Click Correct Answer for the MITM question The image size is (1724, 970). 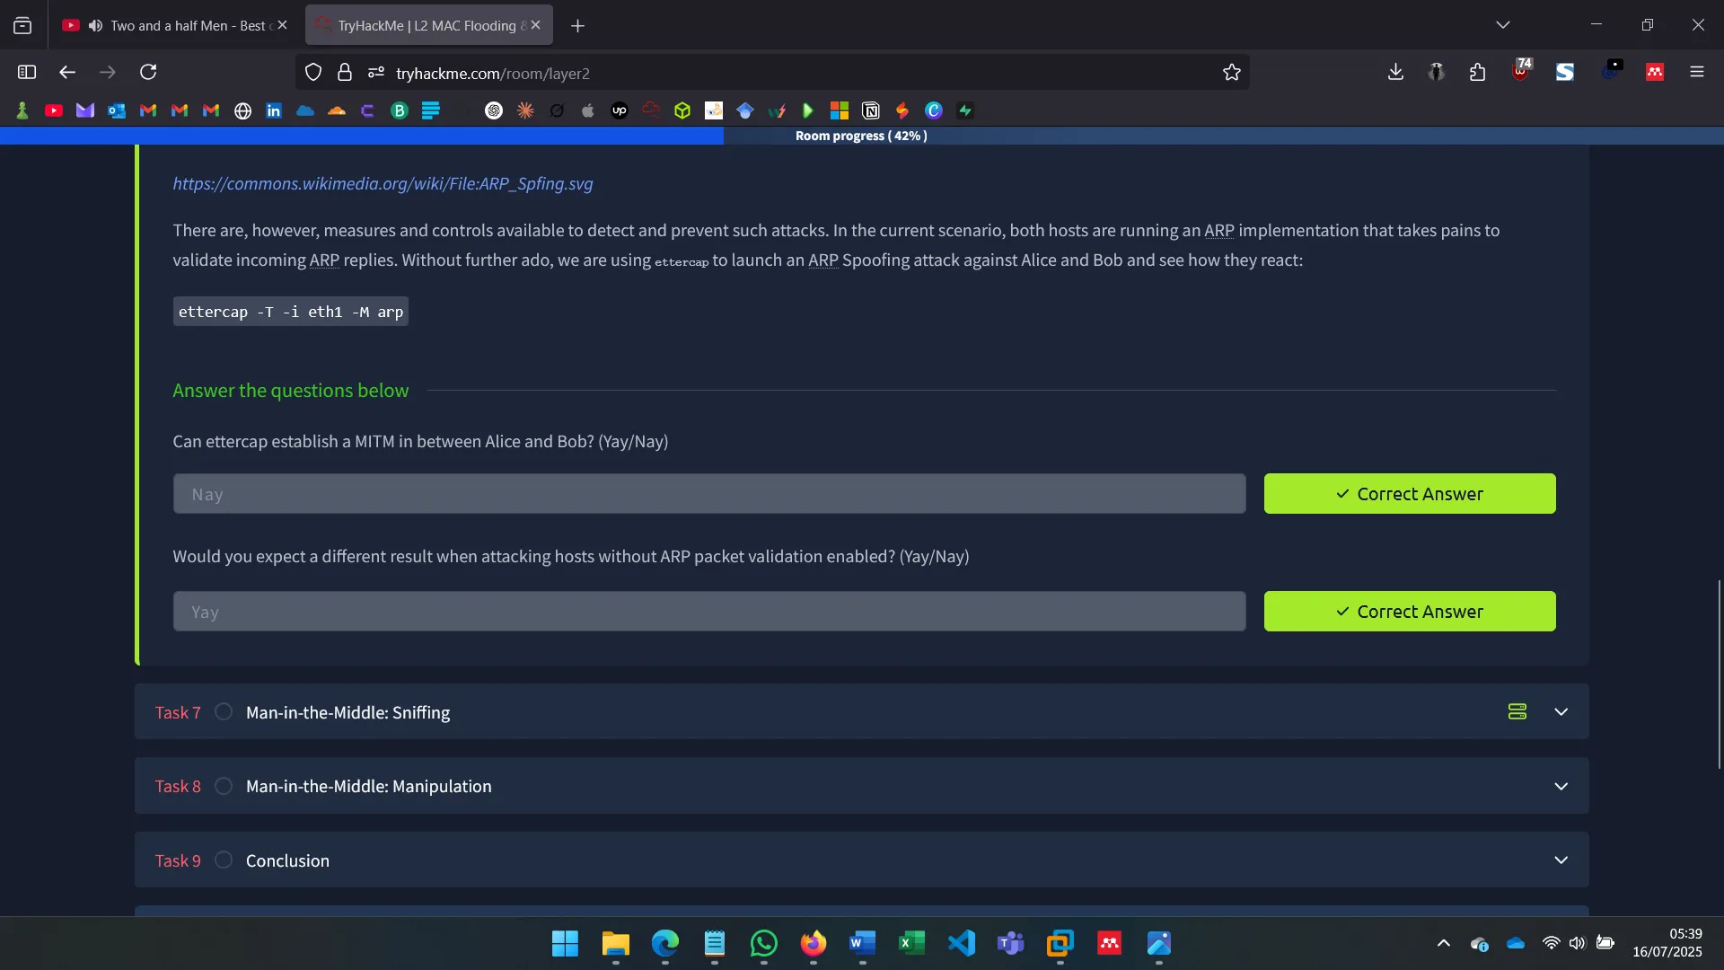coord(1409,493)
